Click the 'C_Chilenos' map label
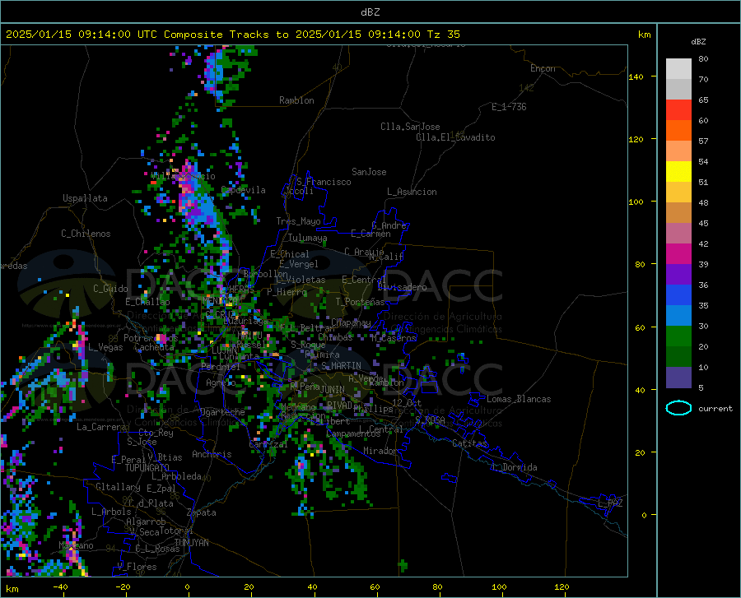The width and height of the screenshot is (741, 598). pos(86,234)
